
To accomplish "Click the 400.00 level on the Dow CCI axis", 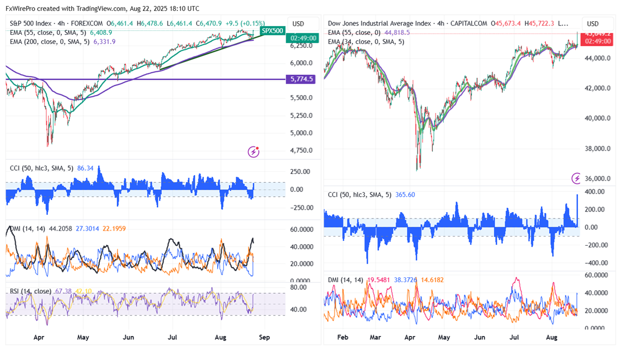I will [x=595, y=191].
